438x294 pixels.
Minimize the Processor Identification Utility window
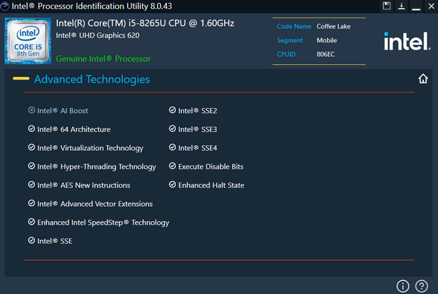click(415, 6)
